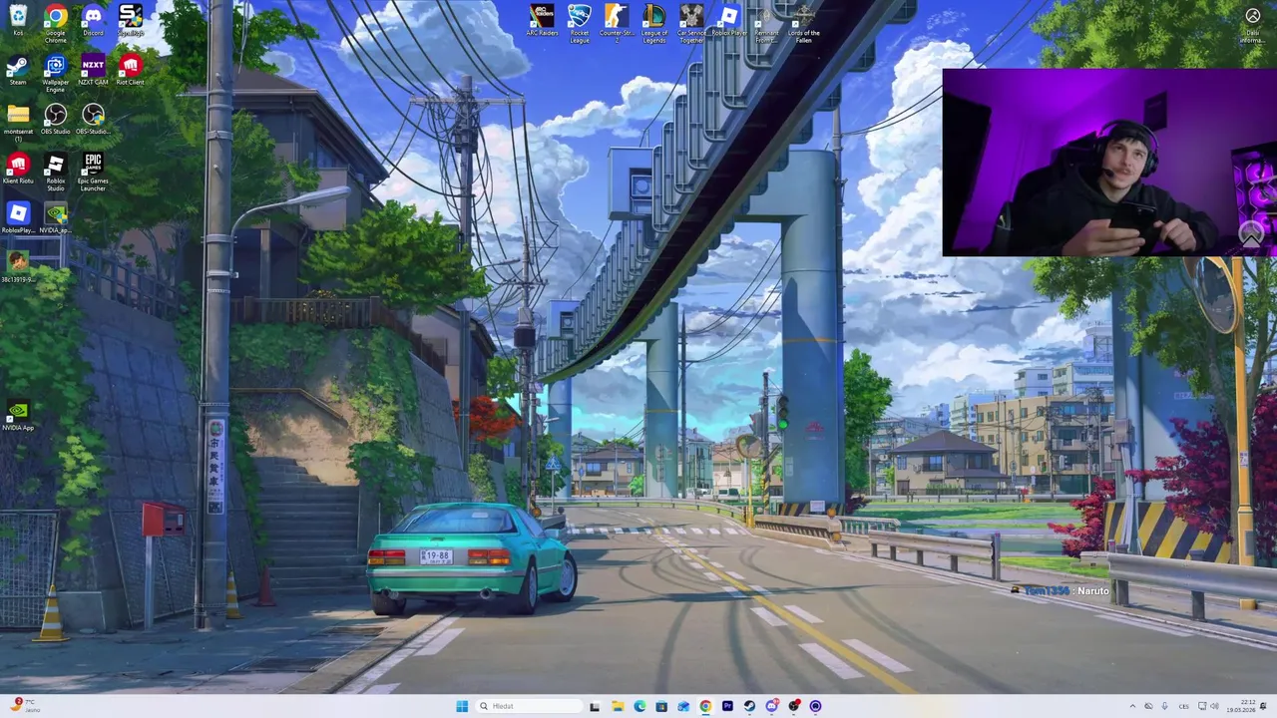Screen dimensions: 1277x718
Task: Open the League of Legends shortcut
Action: click(654, 23)
